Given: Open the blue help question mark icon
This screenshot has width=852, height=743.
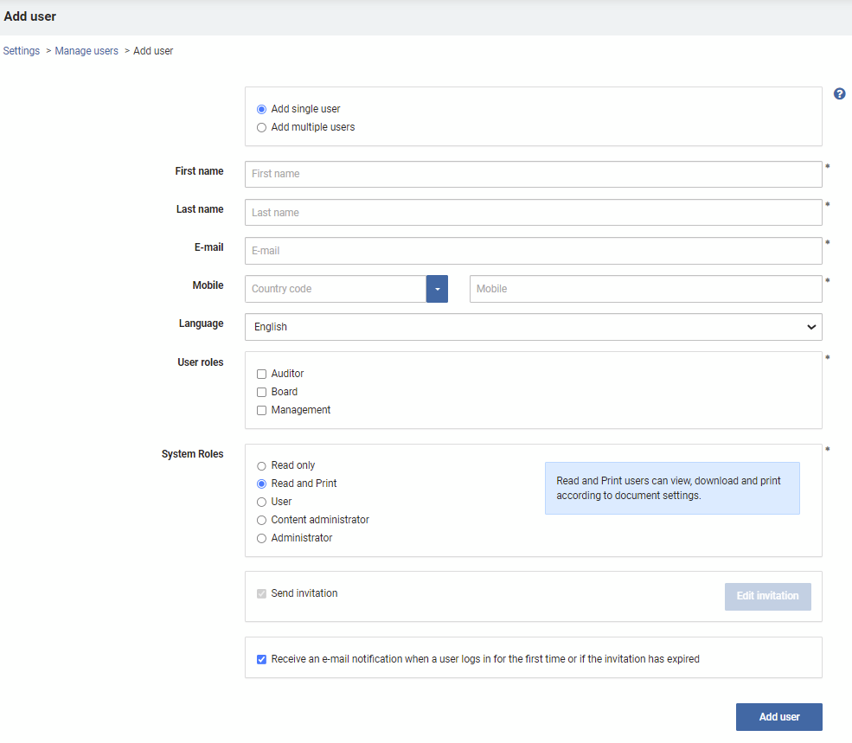Looking at the screenshot, I should point(839,94).
